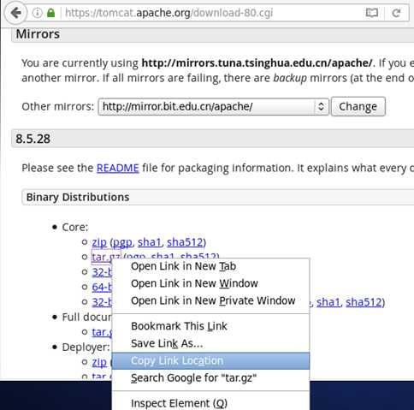
Task: Select Inspect Element (Q)
Action: tap(210, 403)
